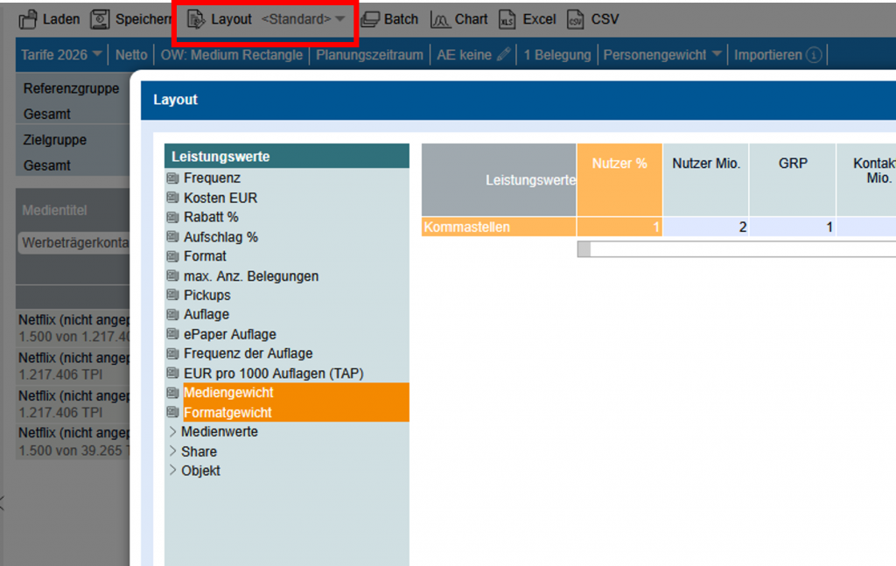Screen dimensions: 896x566
Task: Click the info icon beside Importieren
Action: pos(814,55)
